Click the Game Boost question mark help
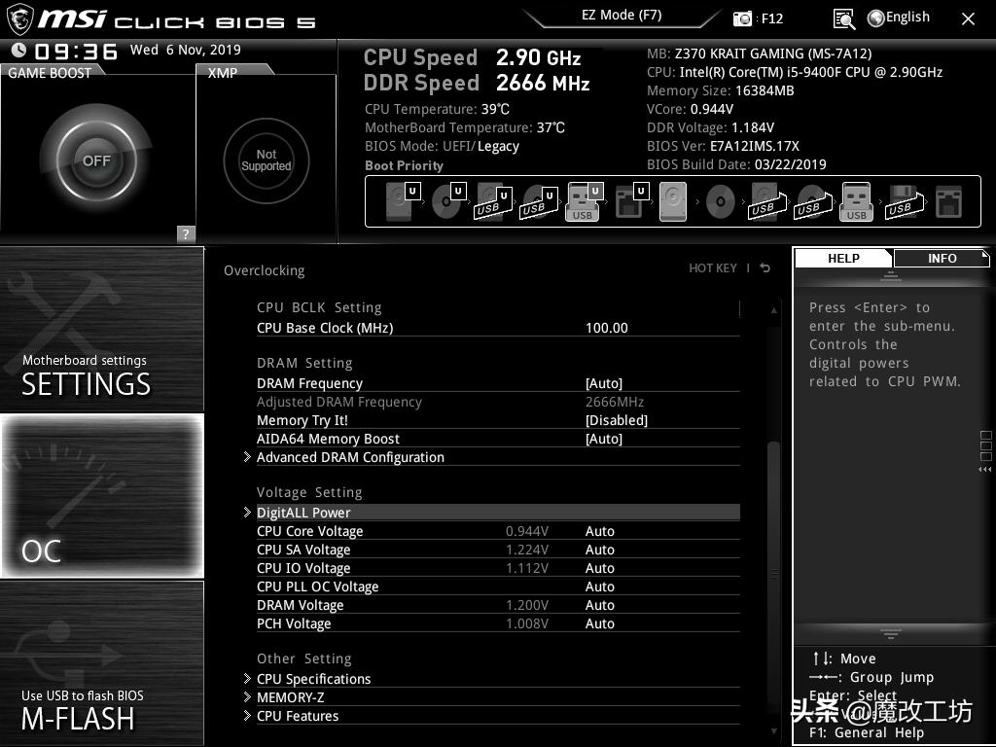This screenshot has height=747, width=996. point(186,233)
